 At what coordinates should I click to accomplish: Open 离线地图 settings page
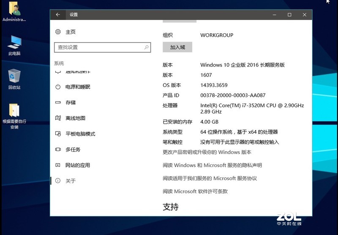tap(76, 118)
